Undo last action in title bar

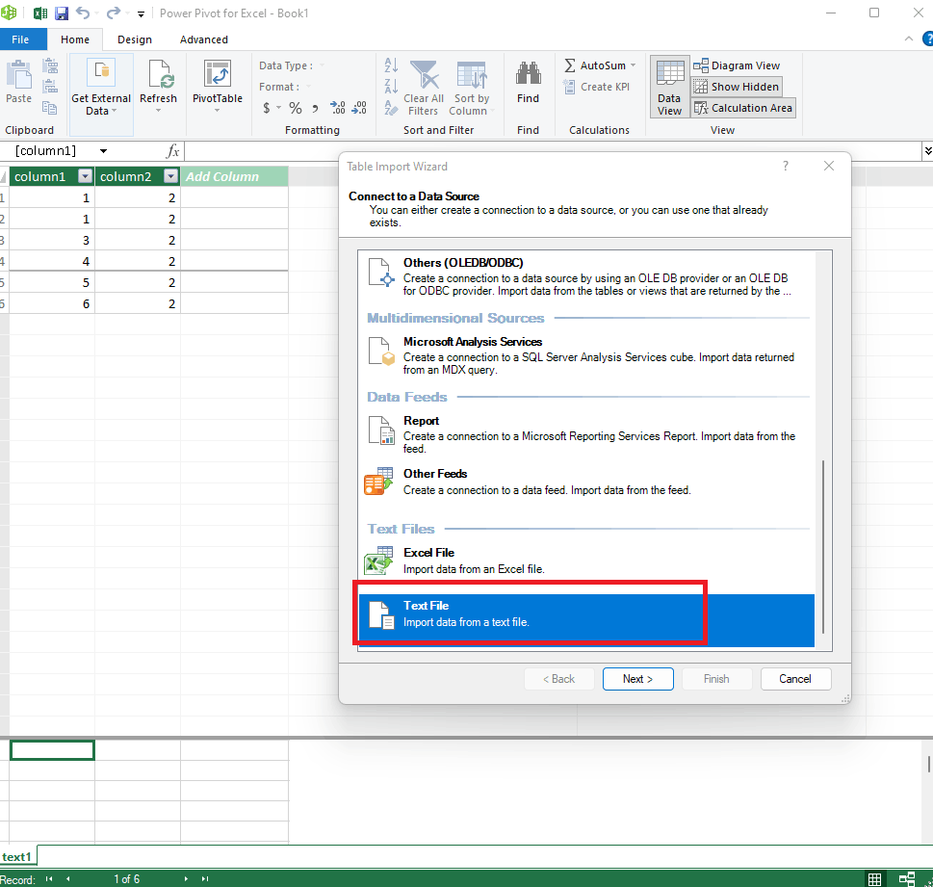pyautogui.click(x=84, y=13)
